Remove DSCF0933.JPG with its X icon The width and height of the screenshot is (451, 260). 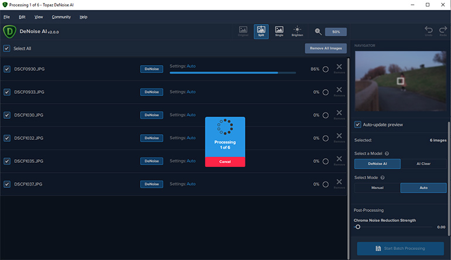pyautogui.click(x=339, y=91)
